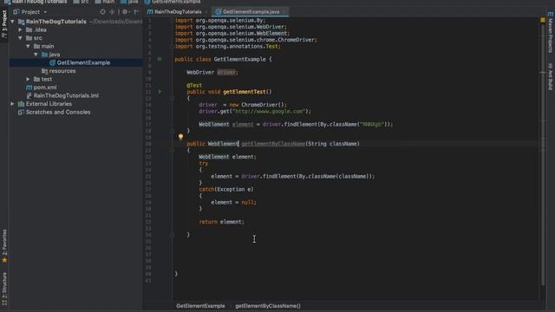Select RainTheDogTutorials.iml file

pyautogui.click(x=66, y=95)
